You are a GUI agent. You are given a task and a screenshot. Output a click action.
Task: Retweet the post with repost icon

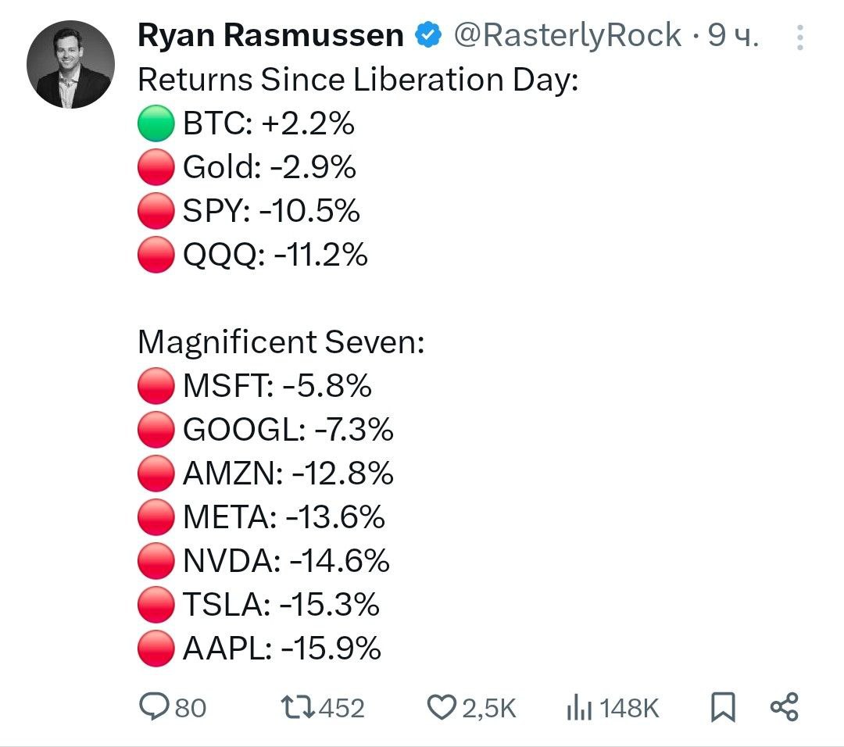(299, 707)
